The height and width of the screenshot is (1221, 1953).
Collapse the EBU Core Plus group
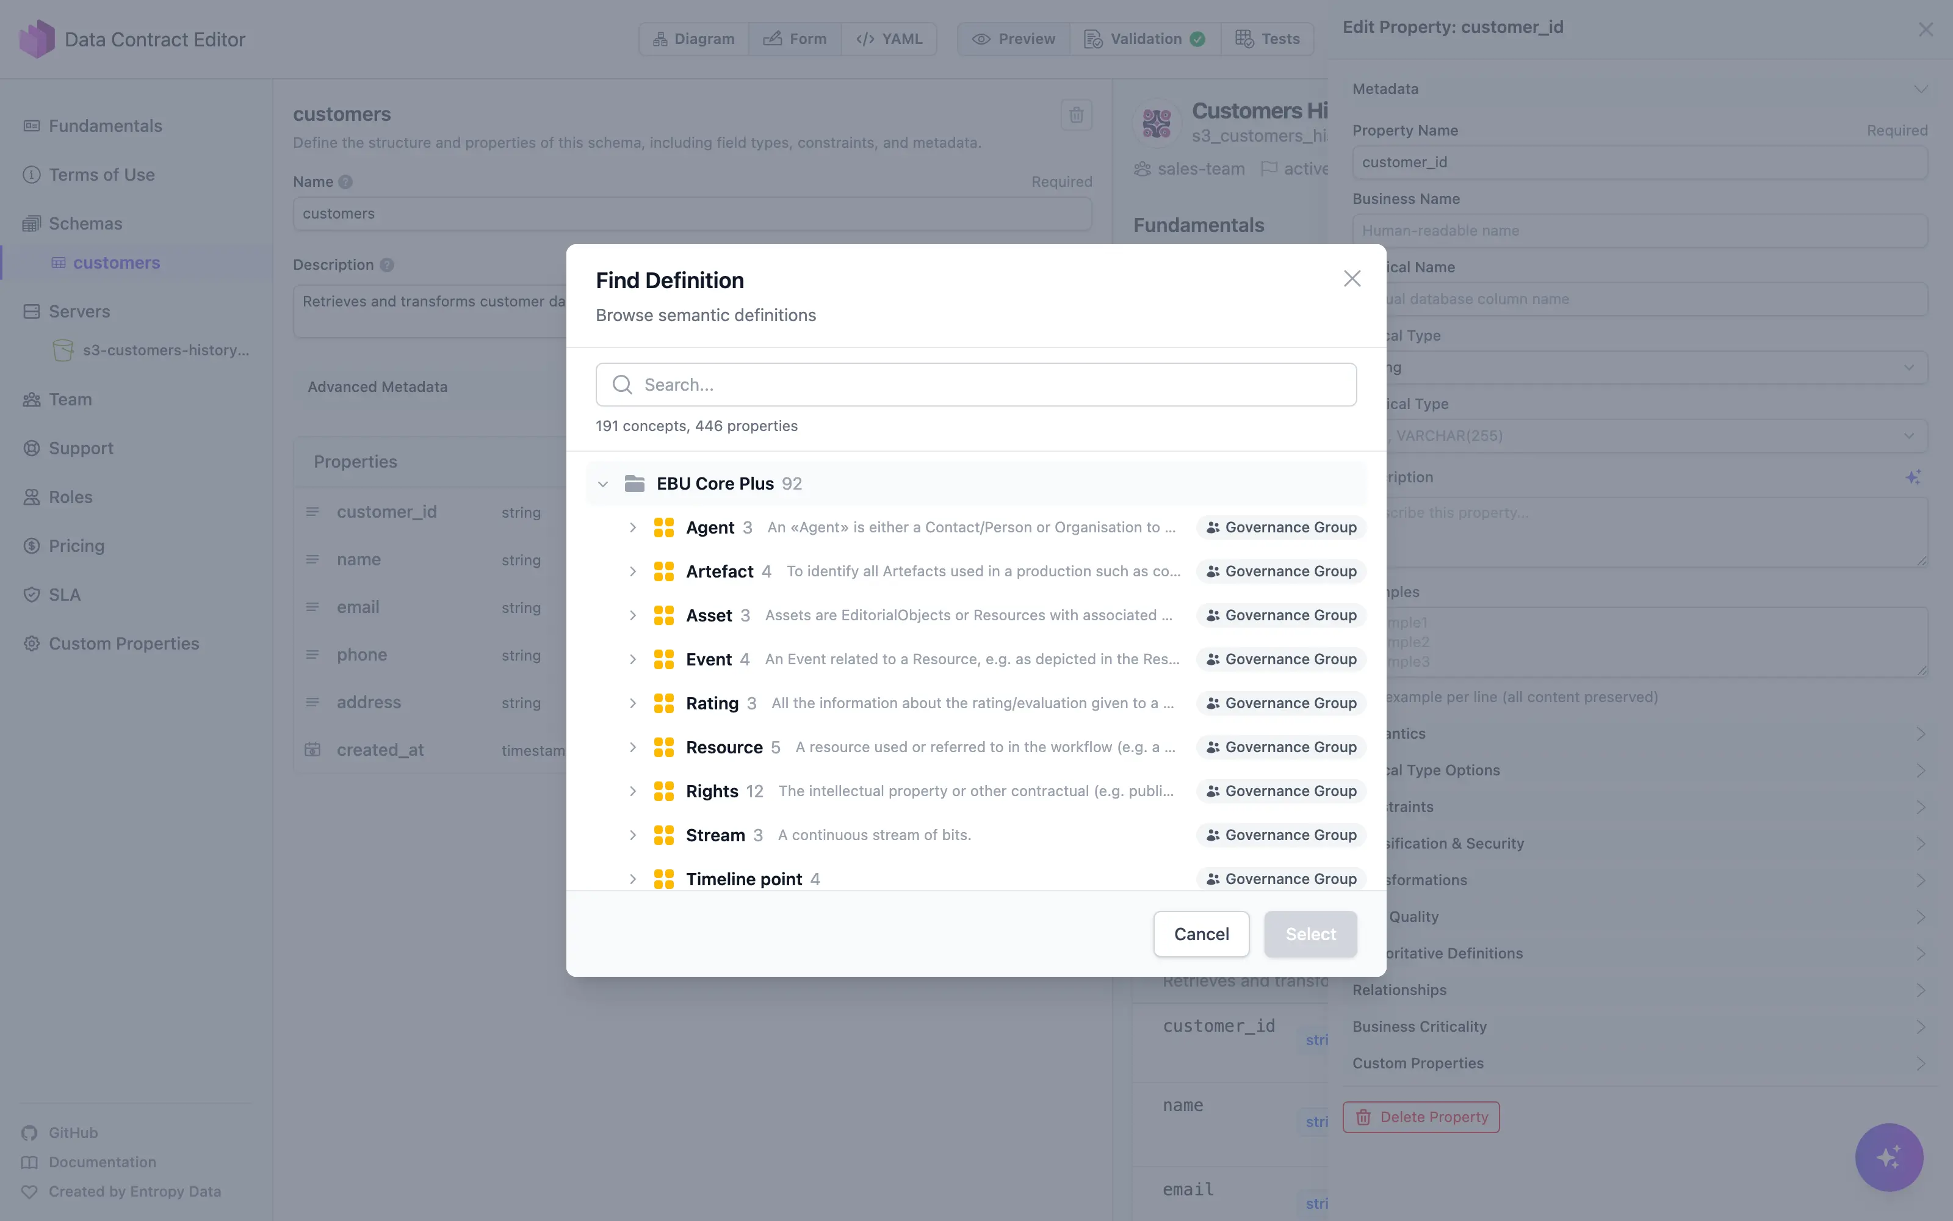pos(603,483)
